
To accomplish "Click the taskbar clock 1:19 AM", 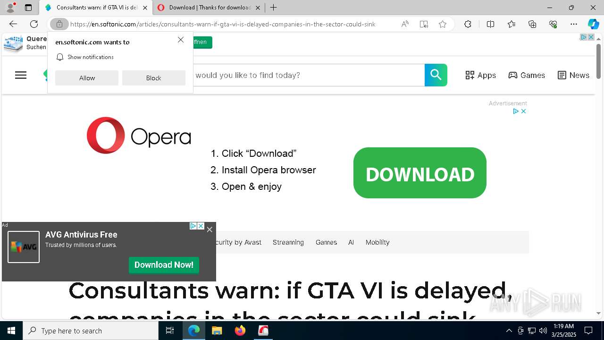I will tap(563, 331).
